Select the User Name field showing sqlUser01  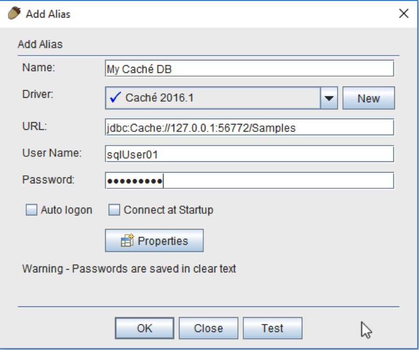coord(250,154)
